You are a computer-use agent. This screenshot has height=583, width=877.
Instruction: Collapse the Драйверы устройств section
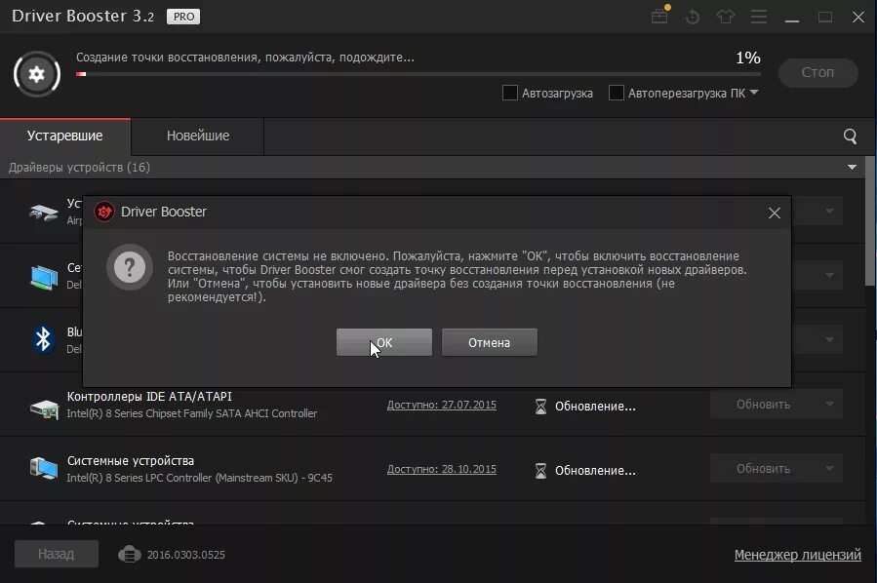point(852,167)
